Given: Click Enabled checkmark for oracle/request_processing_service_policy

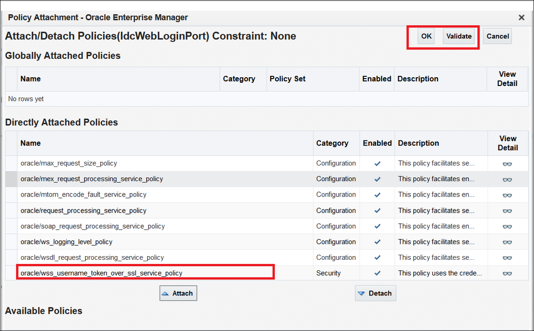Looking at the screenshot, I should 377,211.
